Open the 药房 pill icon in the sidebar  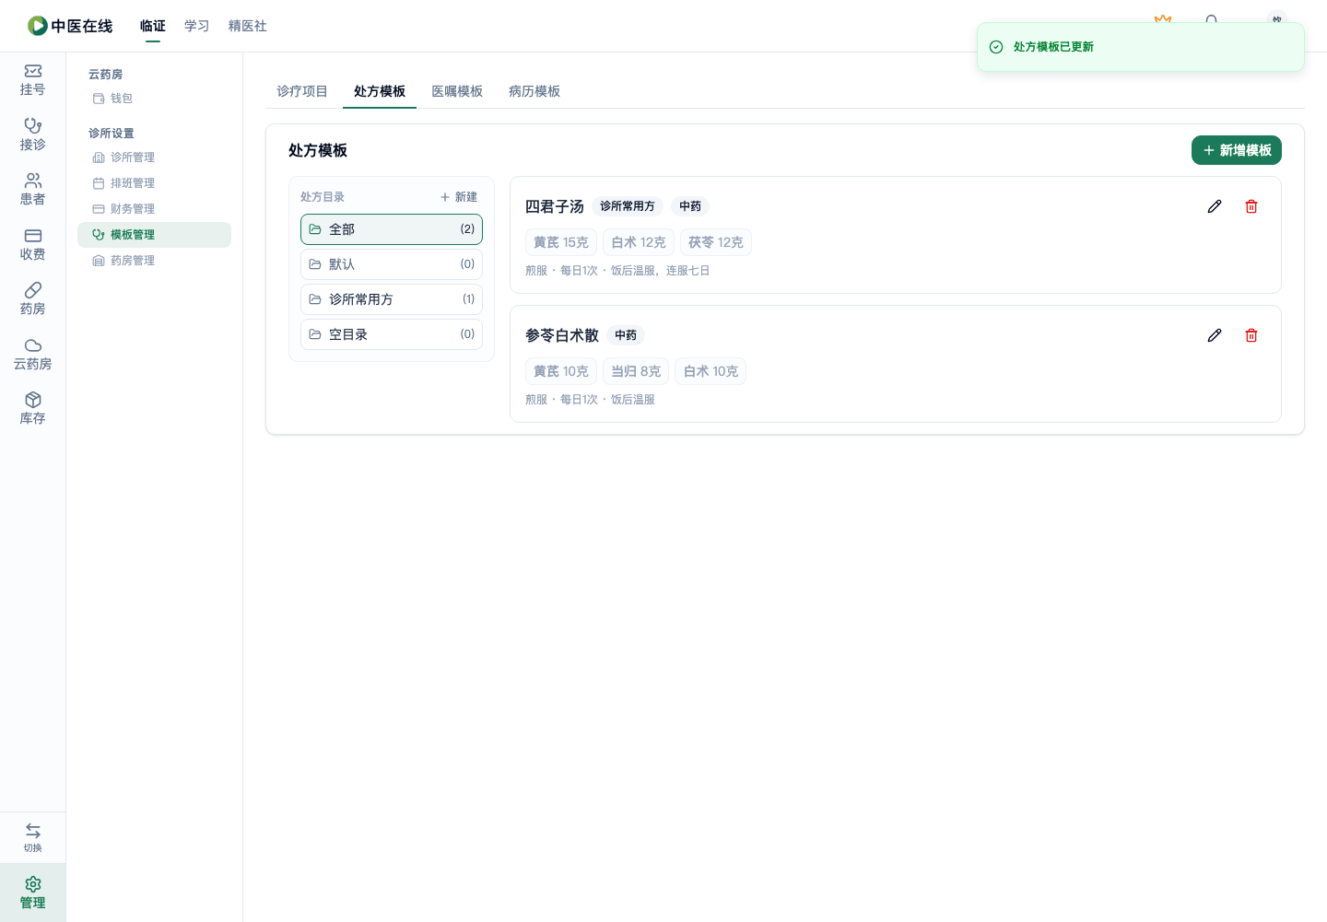pyautogui.click(x=32, y=299)
